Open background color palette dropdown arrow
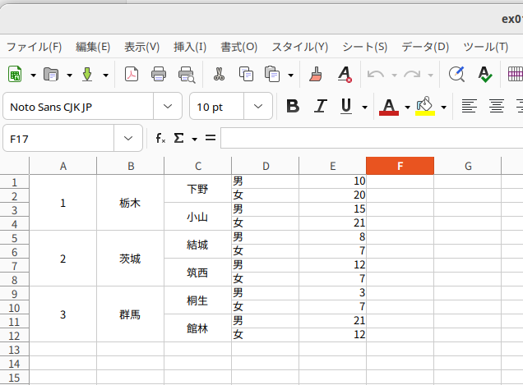The image size is (523, 385). point(443,108)
